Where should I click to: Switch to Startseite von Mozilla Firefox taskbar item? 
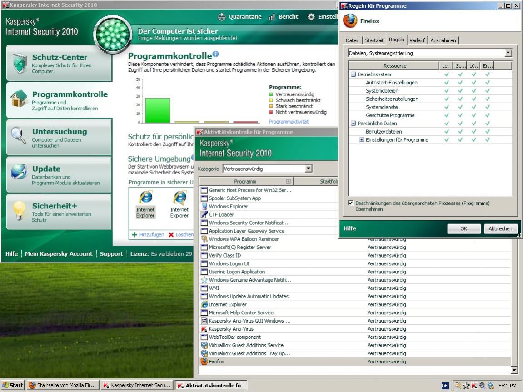[x=63, y=385]
